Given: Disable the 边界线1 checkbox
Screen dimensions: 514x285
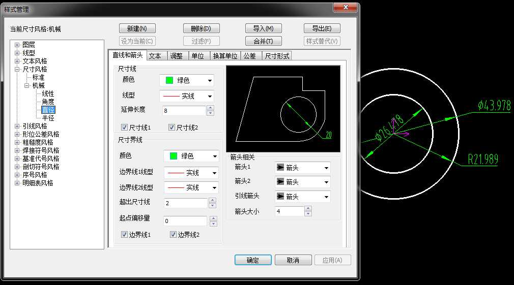Looking at the screenshot, I should point(125,235).
